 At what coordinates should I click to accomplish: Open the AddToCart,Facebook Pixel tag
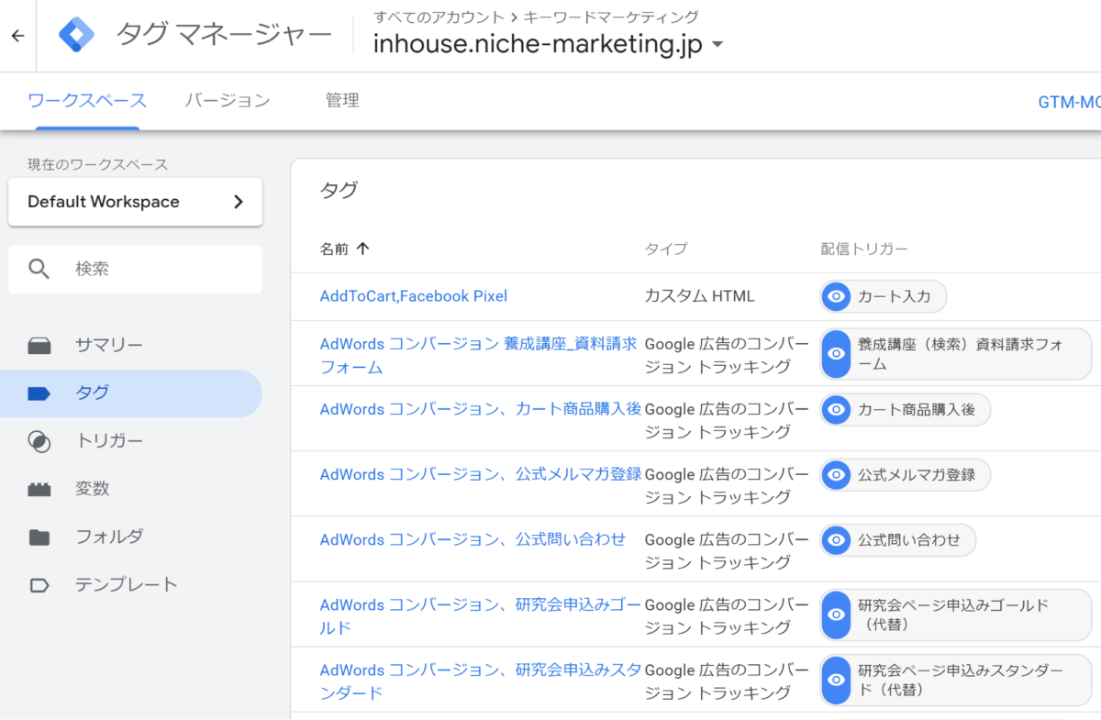(413, 296)
